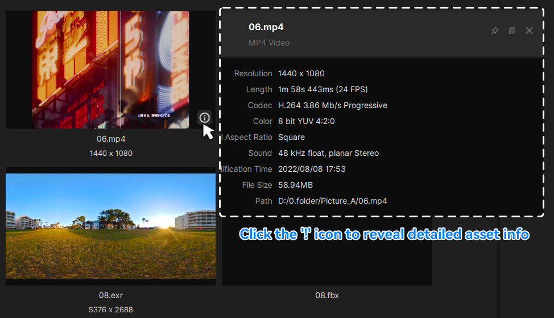Pin the 06.mp4 info panel
This screenshot has height=318, width=554.
click(495, 31)
